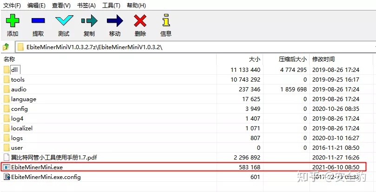Click date 2020-10-26 08:35
This screenshot has width=376, height=192.
(336, 109)
